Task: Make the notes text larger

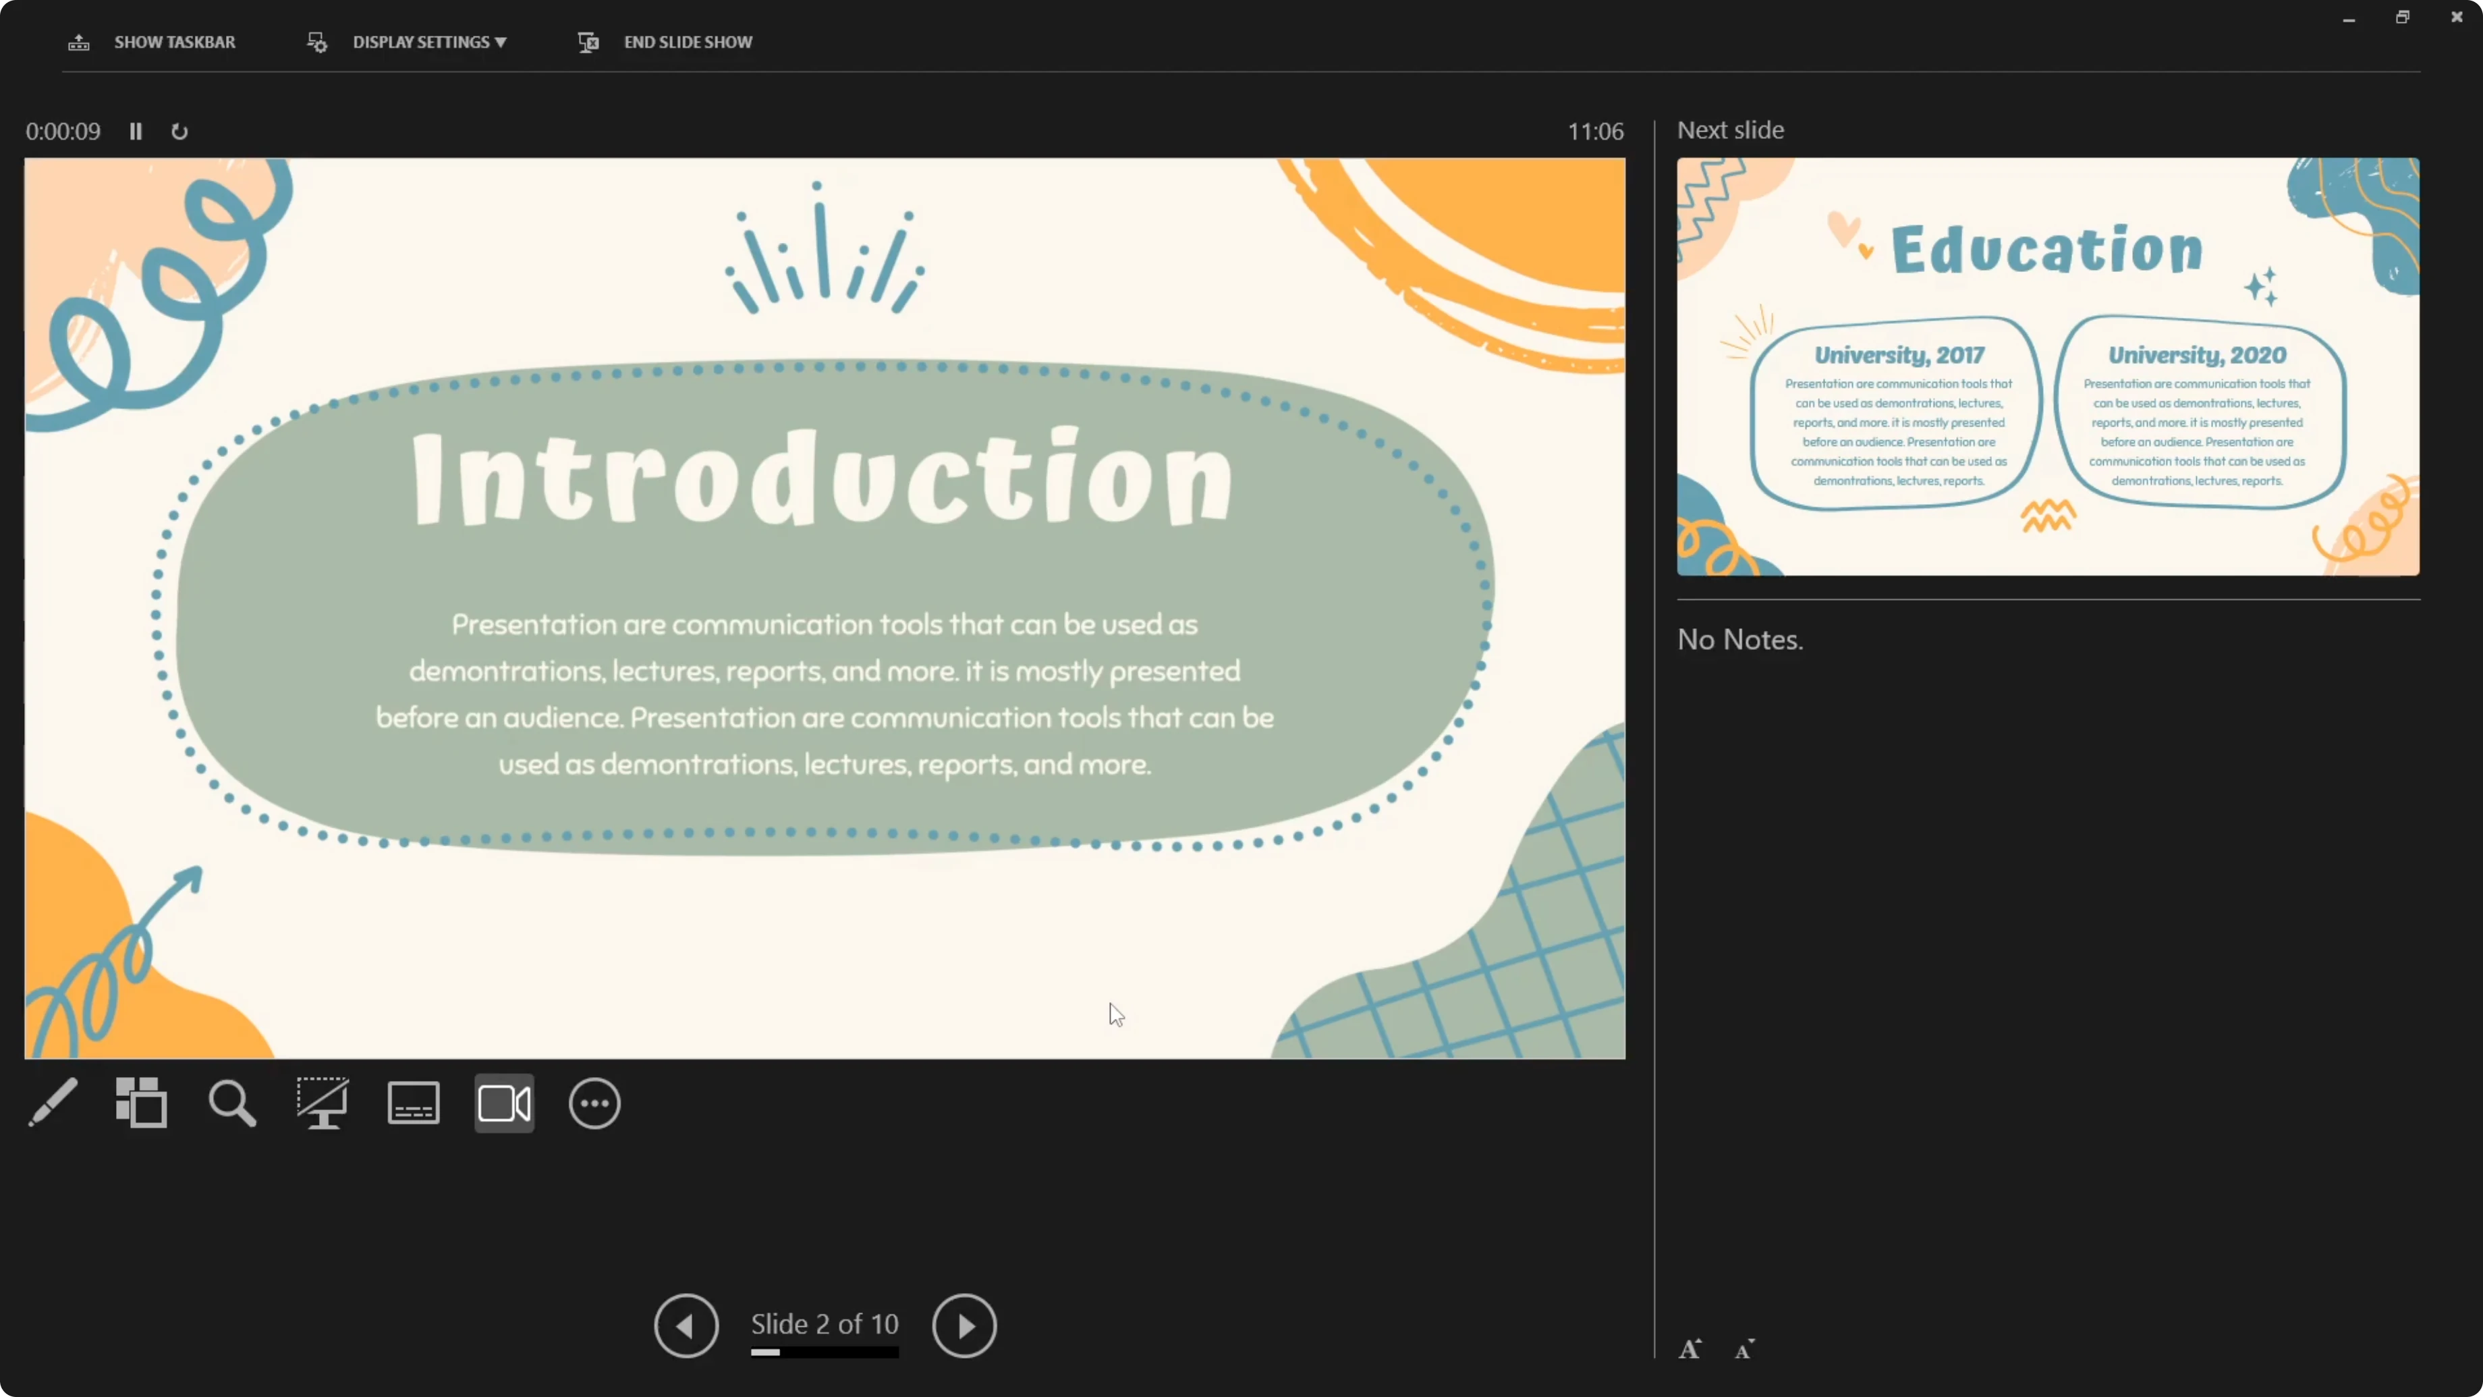Action: click(x=1690, y=1349)
